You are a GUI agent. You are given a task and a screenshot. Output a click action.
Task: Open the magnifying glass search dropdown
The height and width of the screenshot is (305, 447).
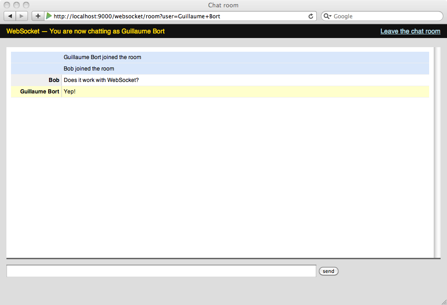tap(328, 16)
